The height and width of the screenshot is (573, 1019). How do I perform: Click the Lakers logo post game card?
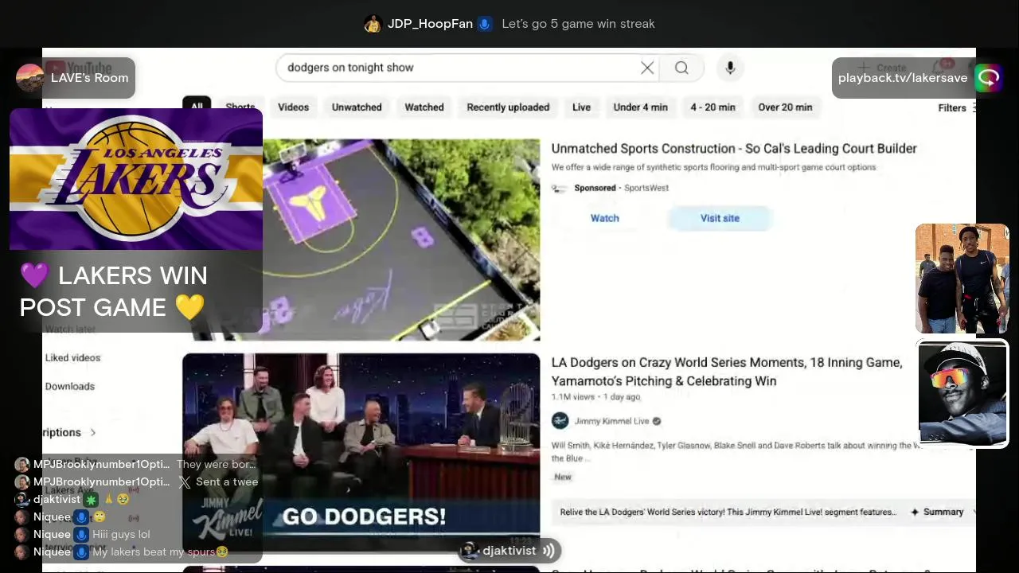tap(136, 180)
